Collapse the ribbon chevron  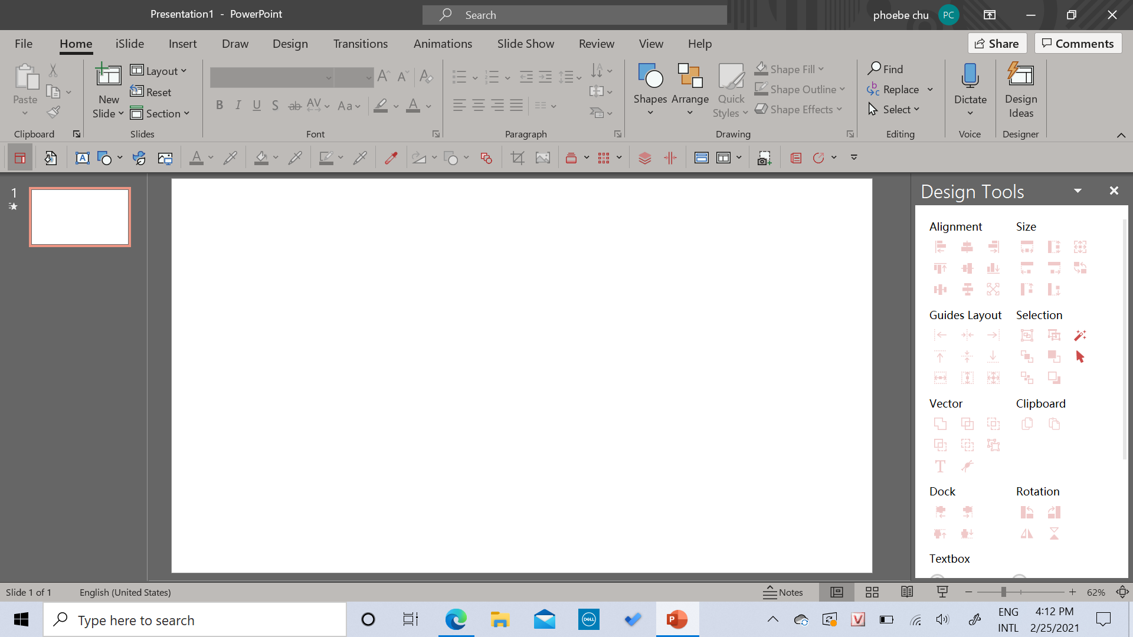click(x=1121, y=135)
